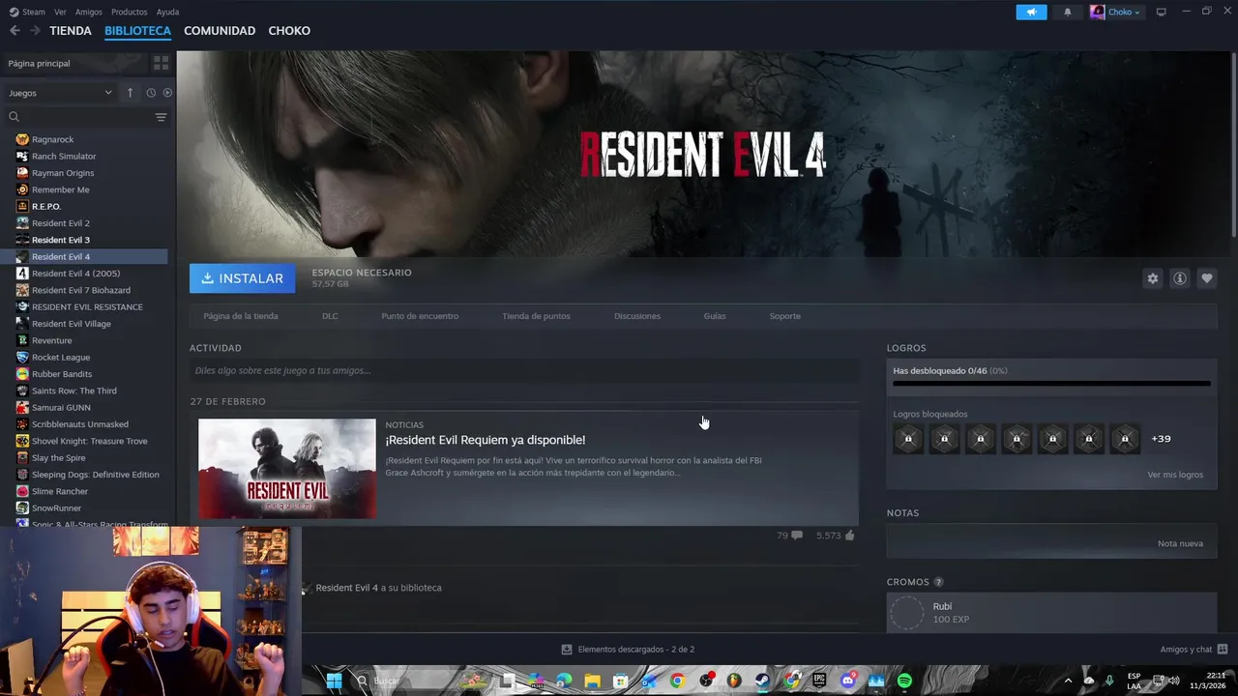Image resolution: width=1238 pixels, height=696 pixels.
Task: Open the Productos menu
Action: (x=129, y=12)
